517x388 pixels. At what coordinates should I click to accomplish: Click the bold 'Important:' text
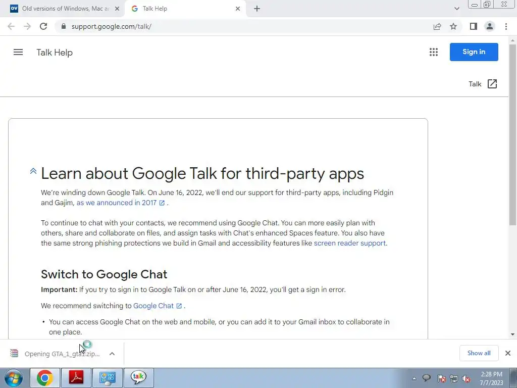coord(59,289)
